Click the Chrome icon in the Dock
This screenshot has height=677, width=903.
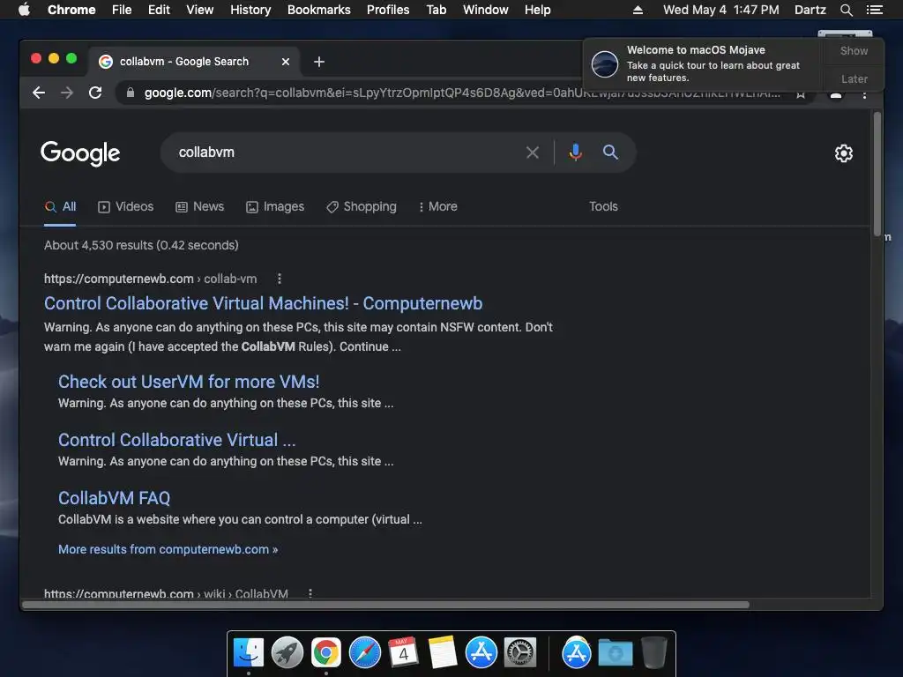[x=326, y=653]
